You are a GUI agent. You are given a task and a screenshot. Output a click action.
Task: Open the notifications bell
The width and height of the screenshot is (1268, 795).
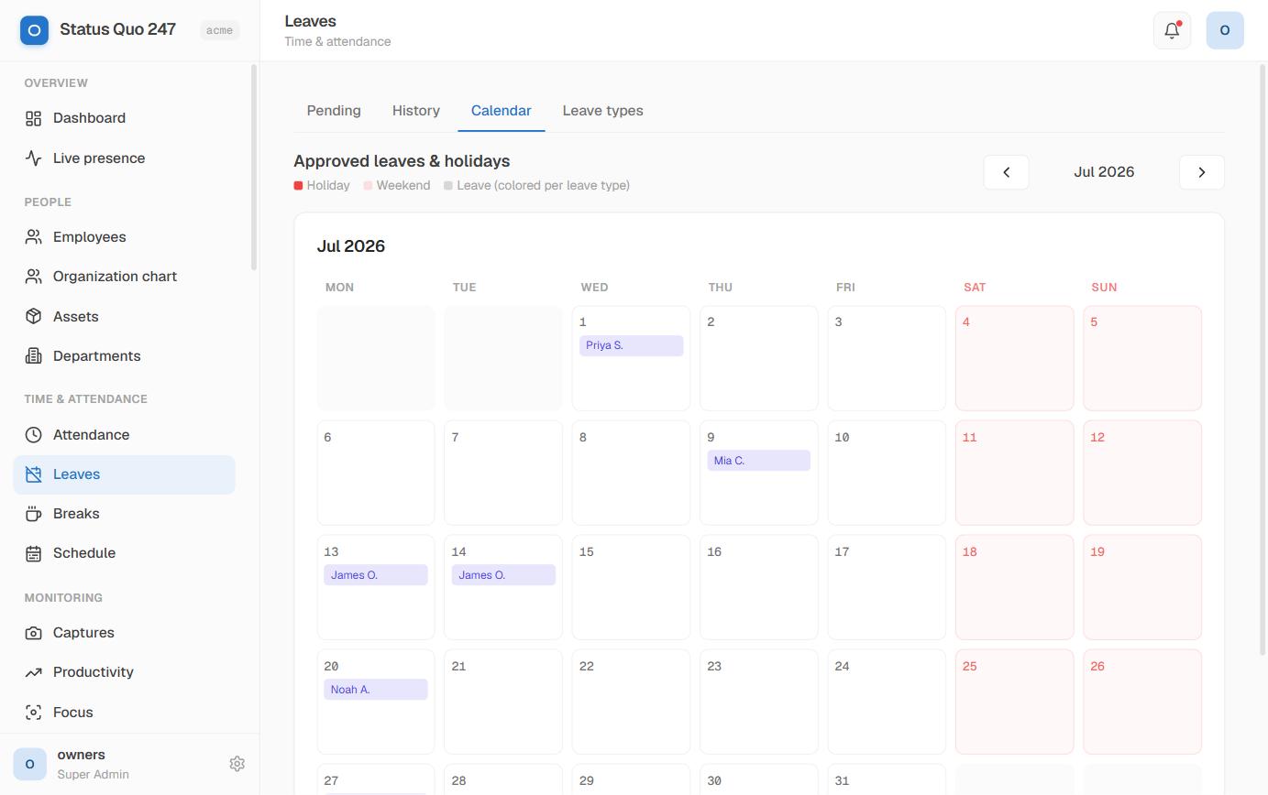click(1172, 30)
